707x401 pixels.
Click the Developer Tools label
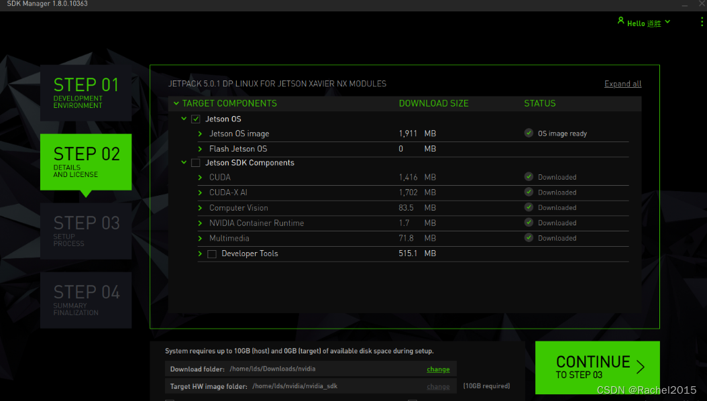coord(250,253)
